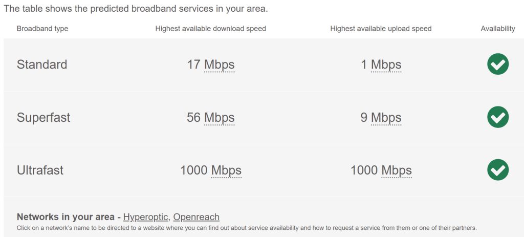Select the Ultrafast broadband type label

click(x=40, y=170)
